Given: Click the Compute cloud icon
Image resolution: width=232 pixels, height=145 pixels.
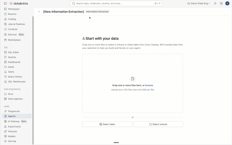Looking at the screenshot, I should (x=6, y=29).
